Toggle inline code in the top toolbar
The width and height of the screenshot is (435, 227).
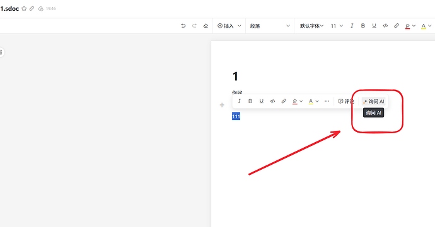pyautogui.click(x=385, y=26)
